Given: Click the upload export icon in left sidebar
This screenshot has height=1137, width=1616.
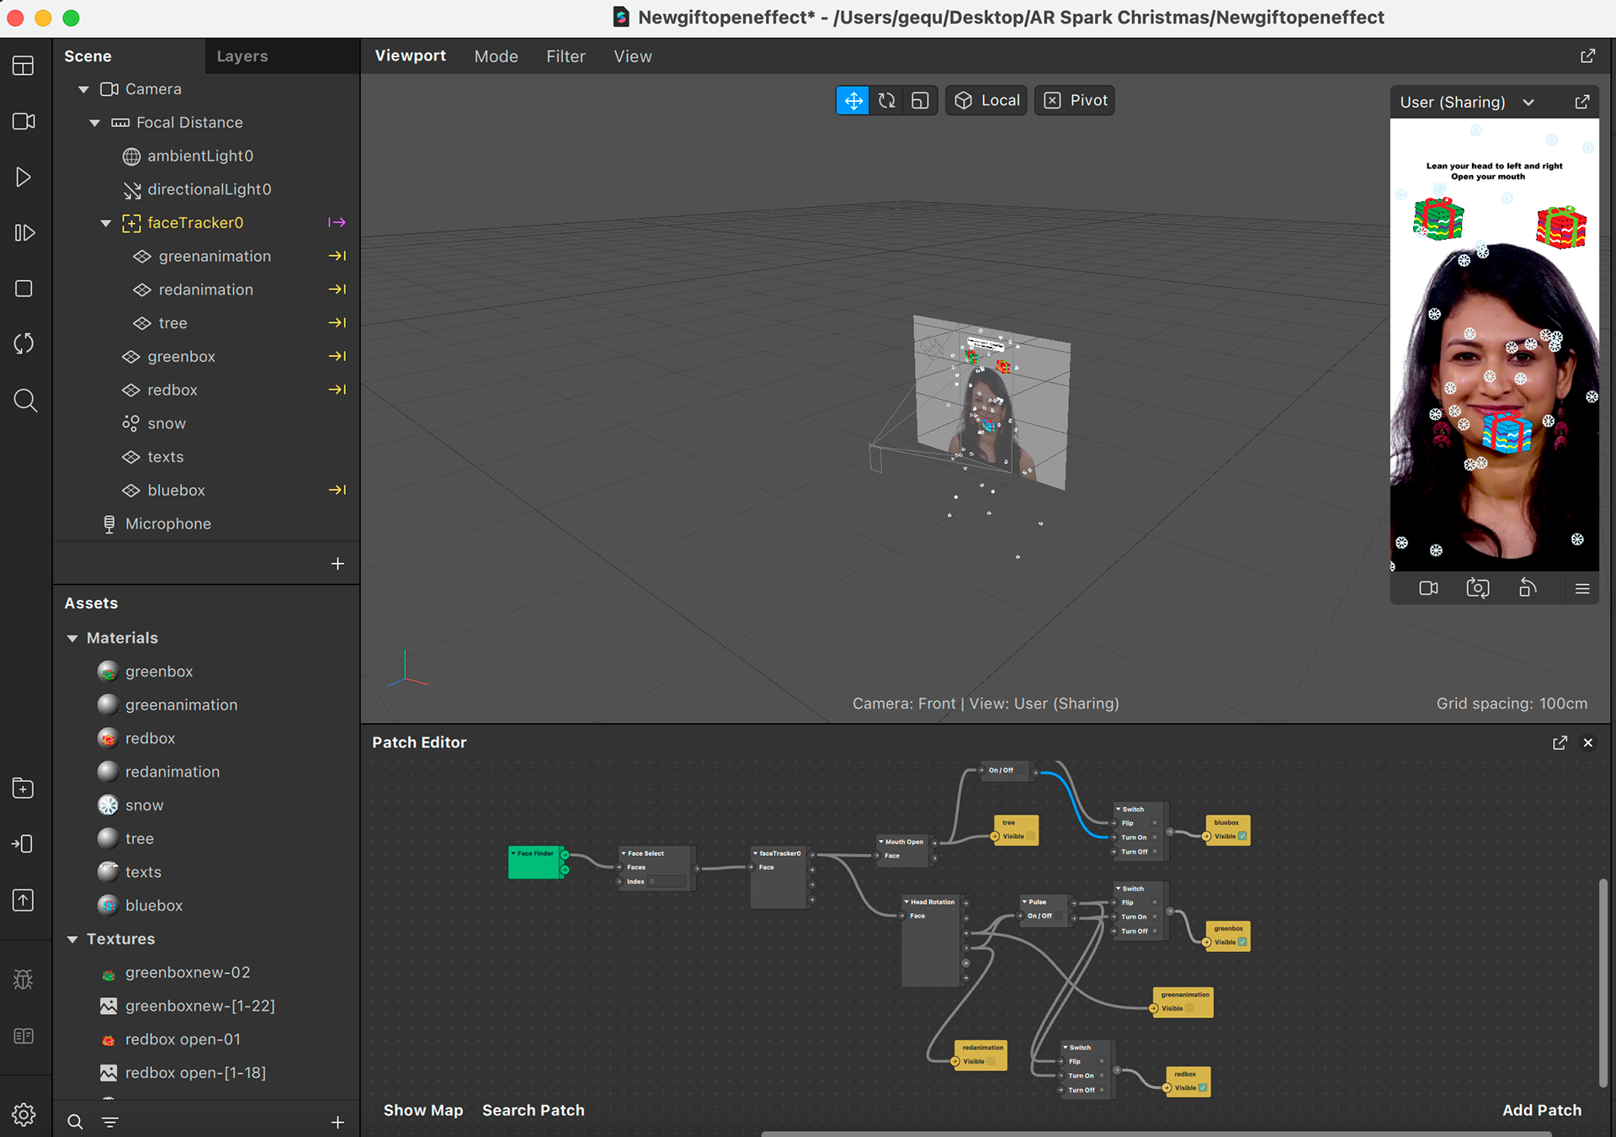Looking at the screenshot, I should (x=24, y=900).
